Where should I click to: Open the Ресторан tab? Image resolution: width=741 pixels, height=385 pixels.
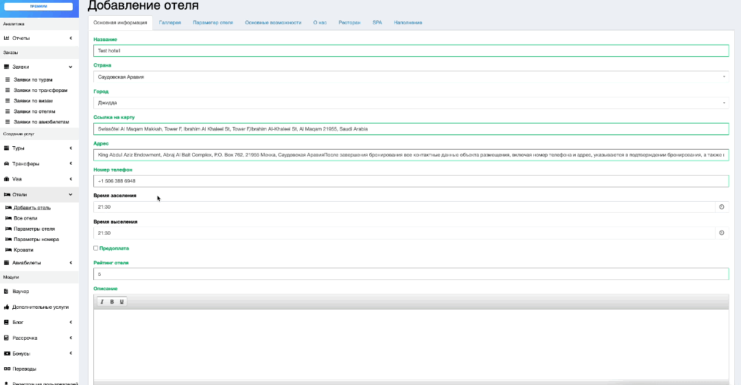(x=349, y=23)
